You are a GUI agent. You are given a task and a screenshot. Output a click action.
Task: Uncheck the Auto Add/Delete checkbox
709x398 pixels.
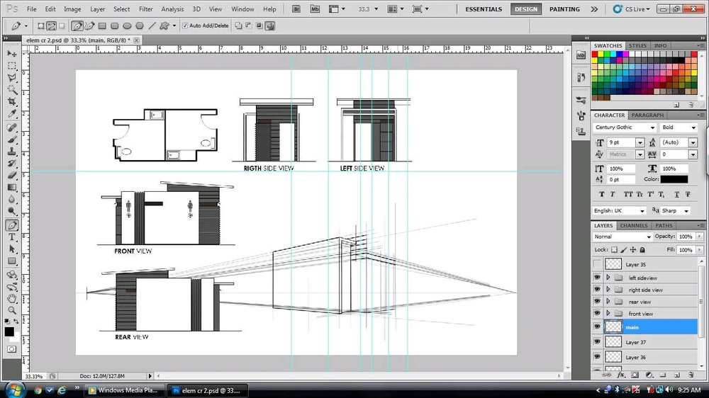coord(186,25)
